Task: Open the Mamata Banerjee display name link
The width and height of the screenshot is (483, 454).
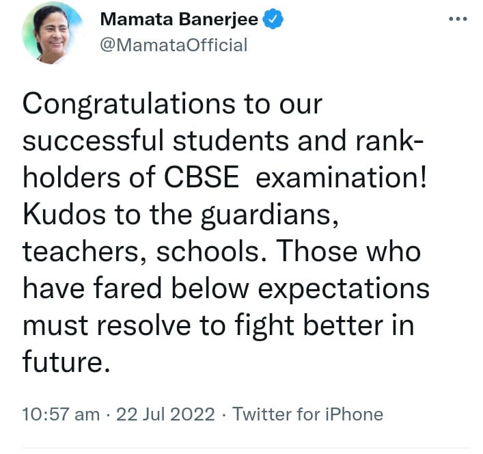Action: [179, 19]
